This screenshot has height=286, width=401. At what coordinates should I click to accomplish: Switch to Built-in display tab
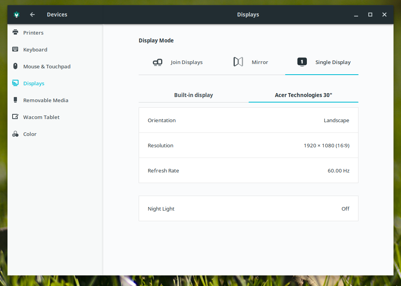pos(193,95)
